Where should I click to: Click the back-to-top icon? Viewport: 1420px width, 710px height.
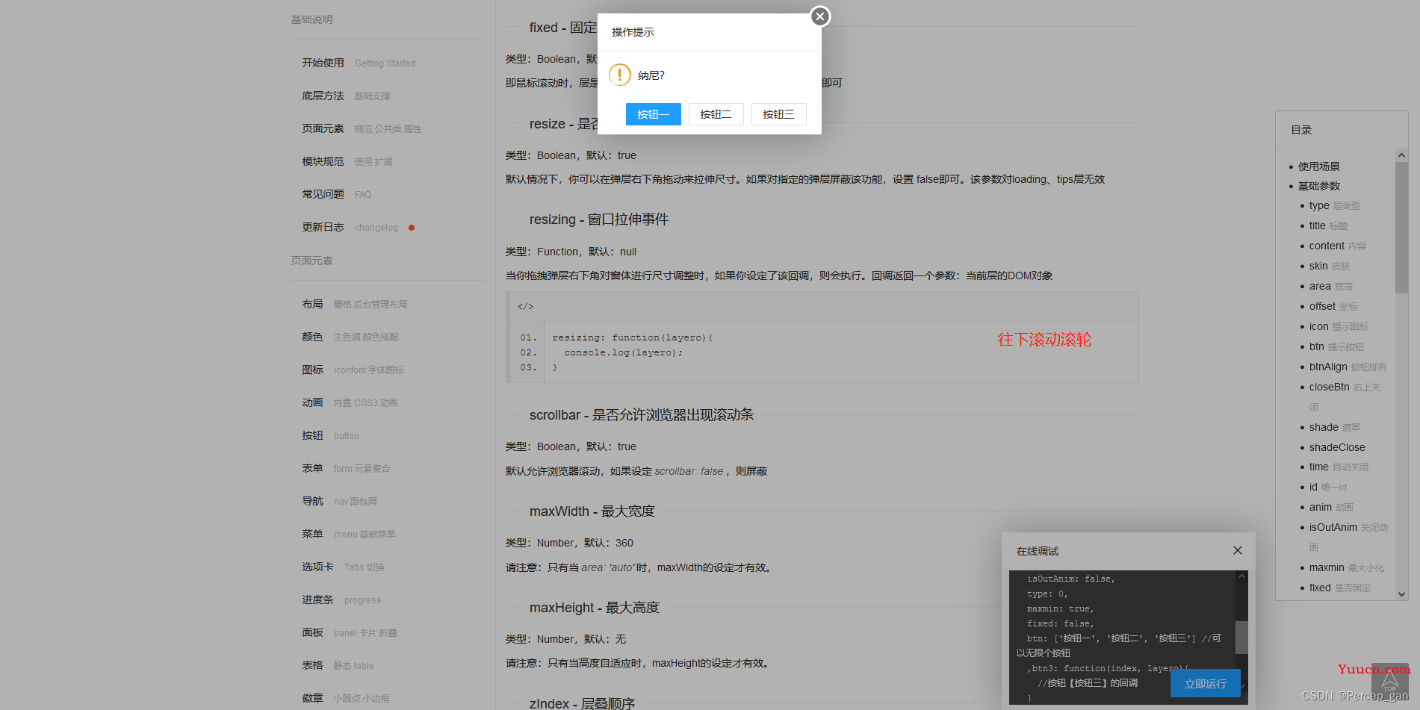pyautogui.click(x=1389, y=682)
